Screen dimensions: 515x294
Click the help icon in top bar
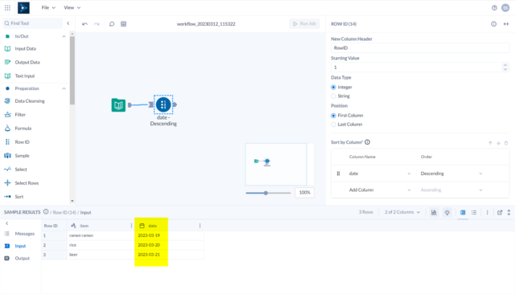tap(494, 8)
